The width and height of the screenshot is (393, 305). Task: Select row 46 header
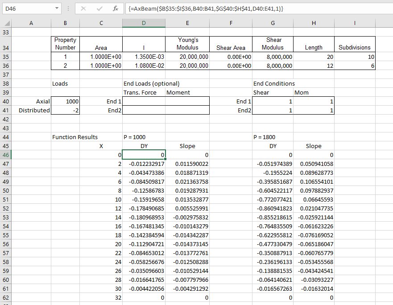coord(6,155)
